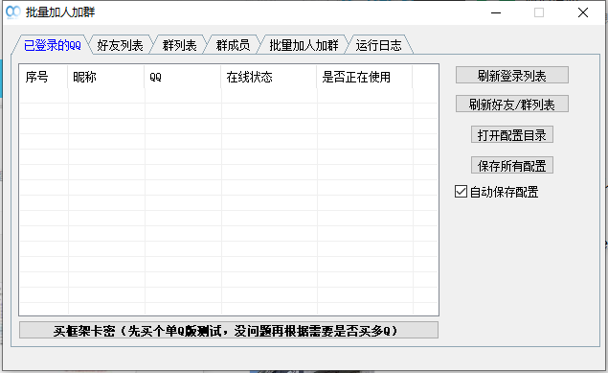
Task: Click the 是否正在使用 column header
Action: click(x=365, y=77)
